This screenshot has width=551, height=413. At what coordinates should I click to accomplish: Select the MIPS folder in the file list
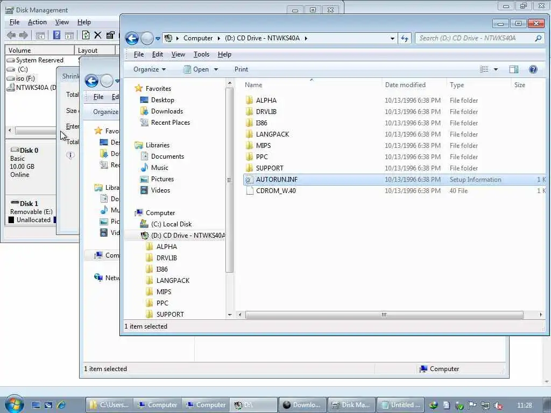[x=263, y=145]
